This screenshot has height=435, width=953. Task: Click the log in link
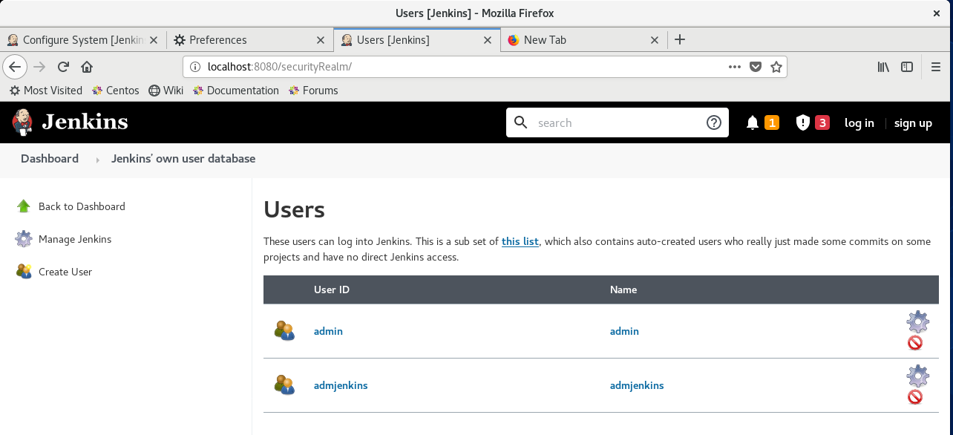tap(859, 123)
